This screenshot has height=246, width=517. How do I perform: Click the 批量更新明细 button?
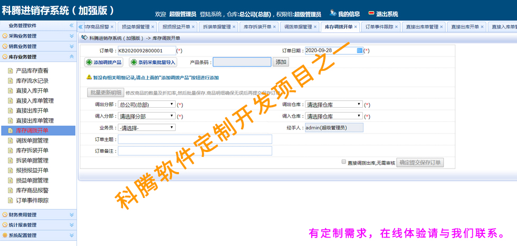click(105, 93)
